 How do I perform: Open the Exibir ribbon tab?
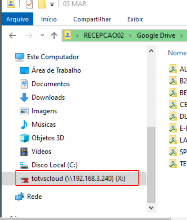click(x=135, y=19)
